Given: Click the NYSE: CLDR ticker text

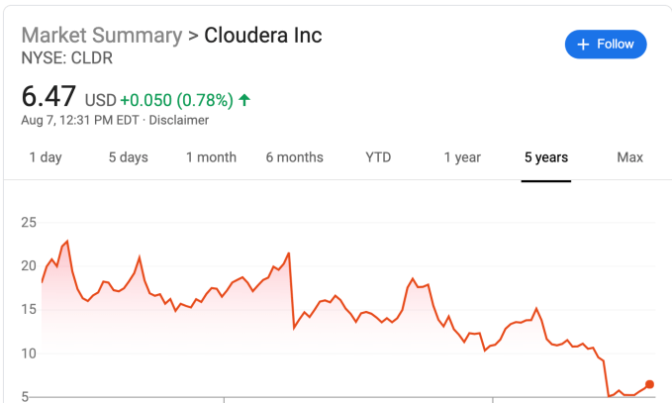Looking at the screenshot, I should 66,58.
